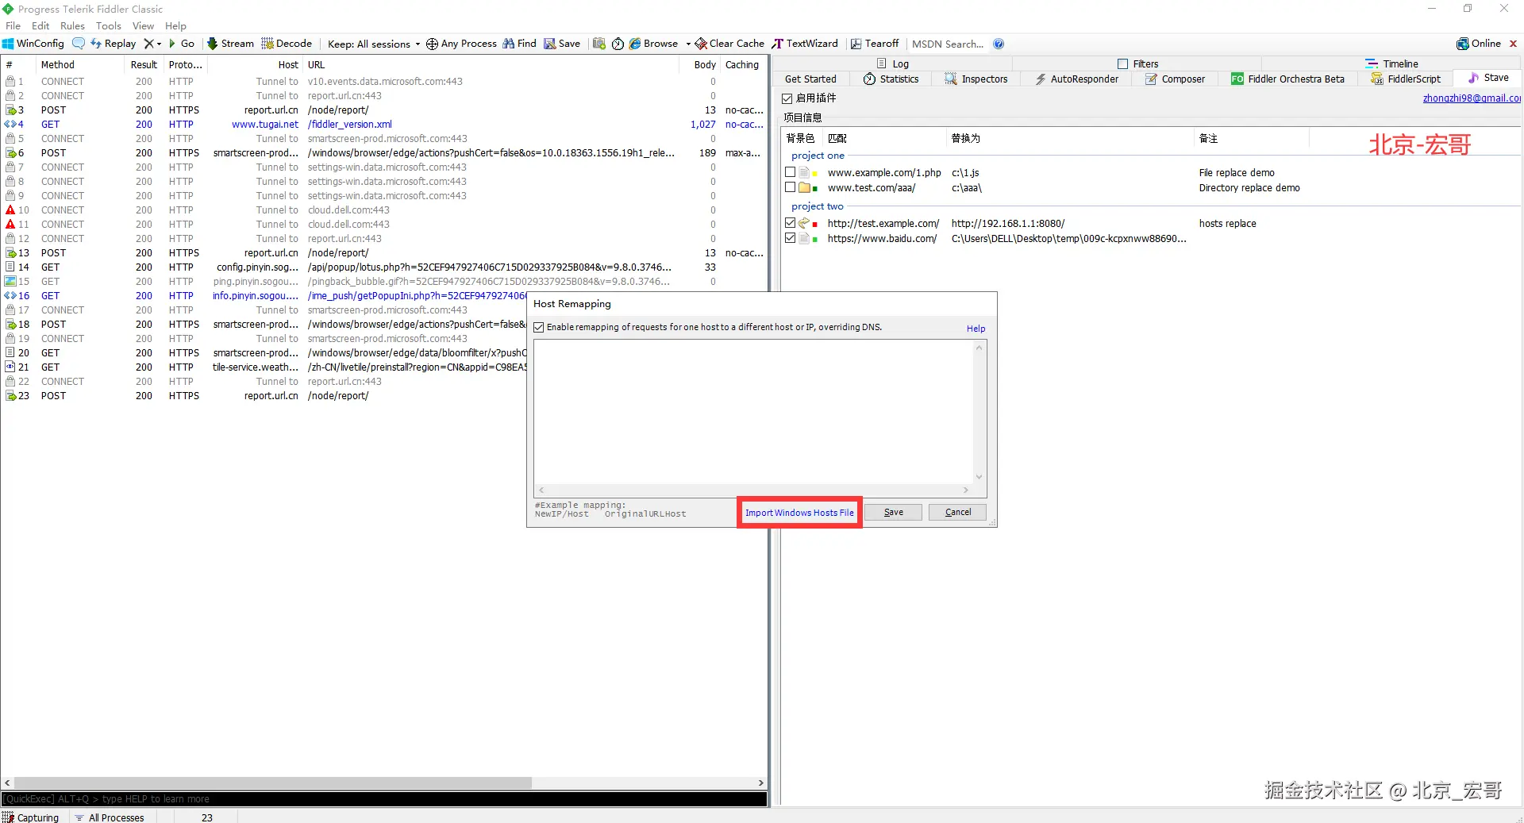Open the WinConfig tool

(x=33, y=44)
